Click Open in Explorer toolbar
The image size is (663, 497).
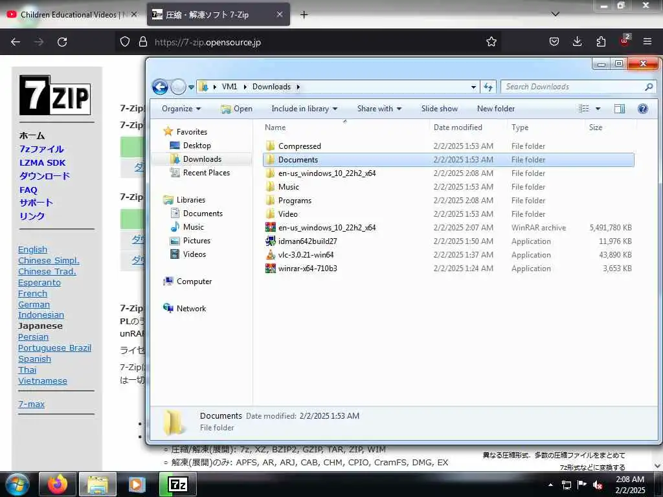237,109
